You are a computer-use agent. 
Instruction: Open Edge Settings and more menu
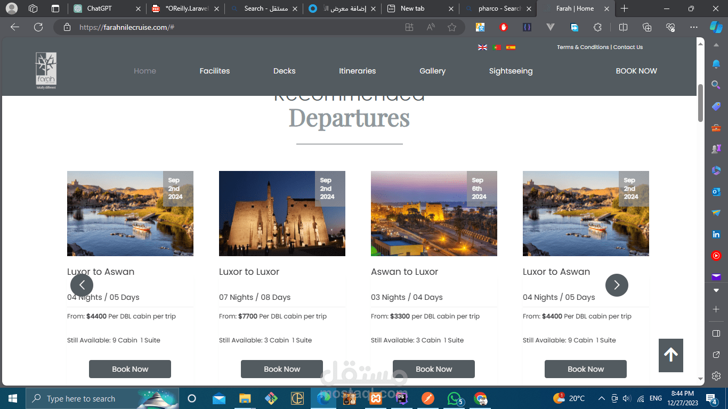(693, 27)
